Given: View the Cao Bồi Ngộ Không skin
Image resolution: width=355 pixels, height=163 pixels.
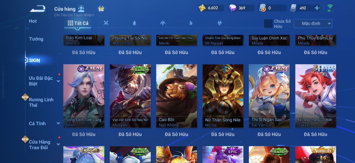Looking at the screenshot, I should click(177, 96).
